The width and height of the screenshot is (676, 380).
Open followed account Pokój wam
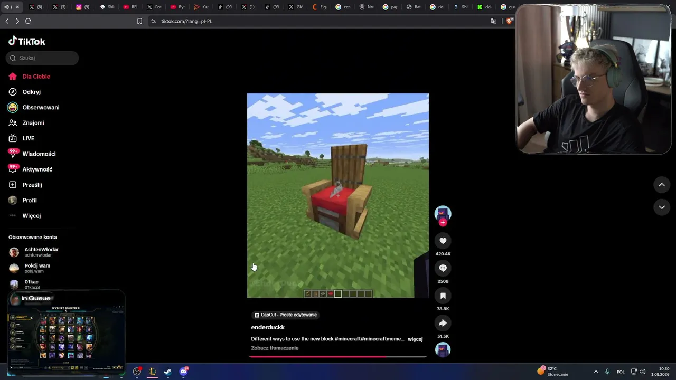(x=37, y=268)
